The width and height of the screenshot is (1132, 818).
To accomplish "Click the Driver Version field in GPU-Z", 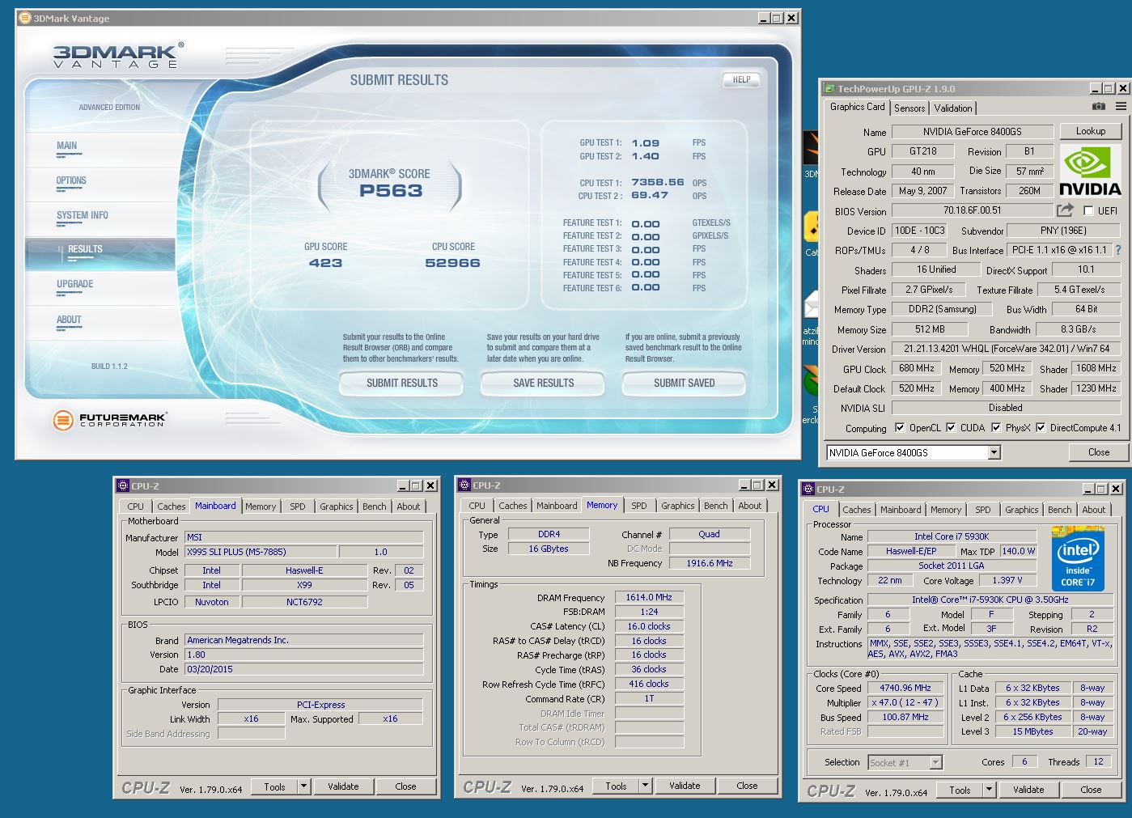I will coord(1007,349).
